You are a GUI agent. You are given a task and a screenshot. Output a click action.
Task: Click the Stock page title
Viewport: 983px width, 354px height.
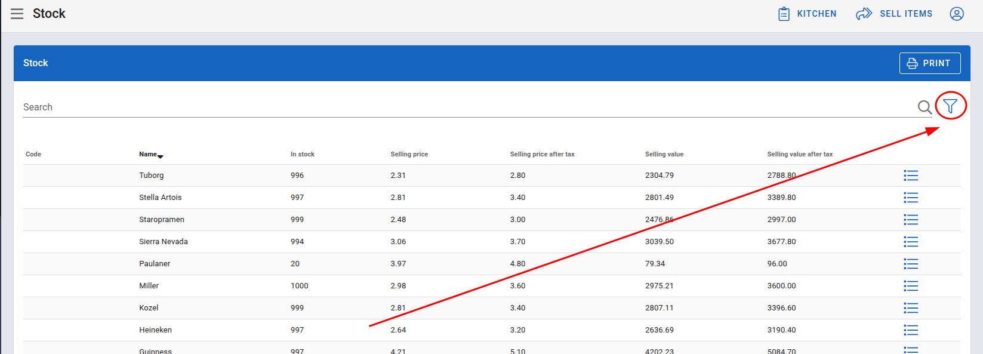pos(49,14)
